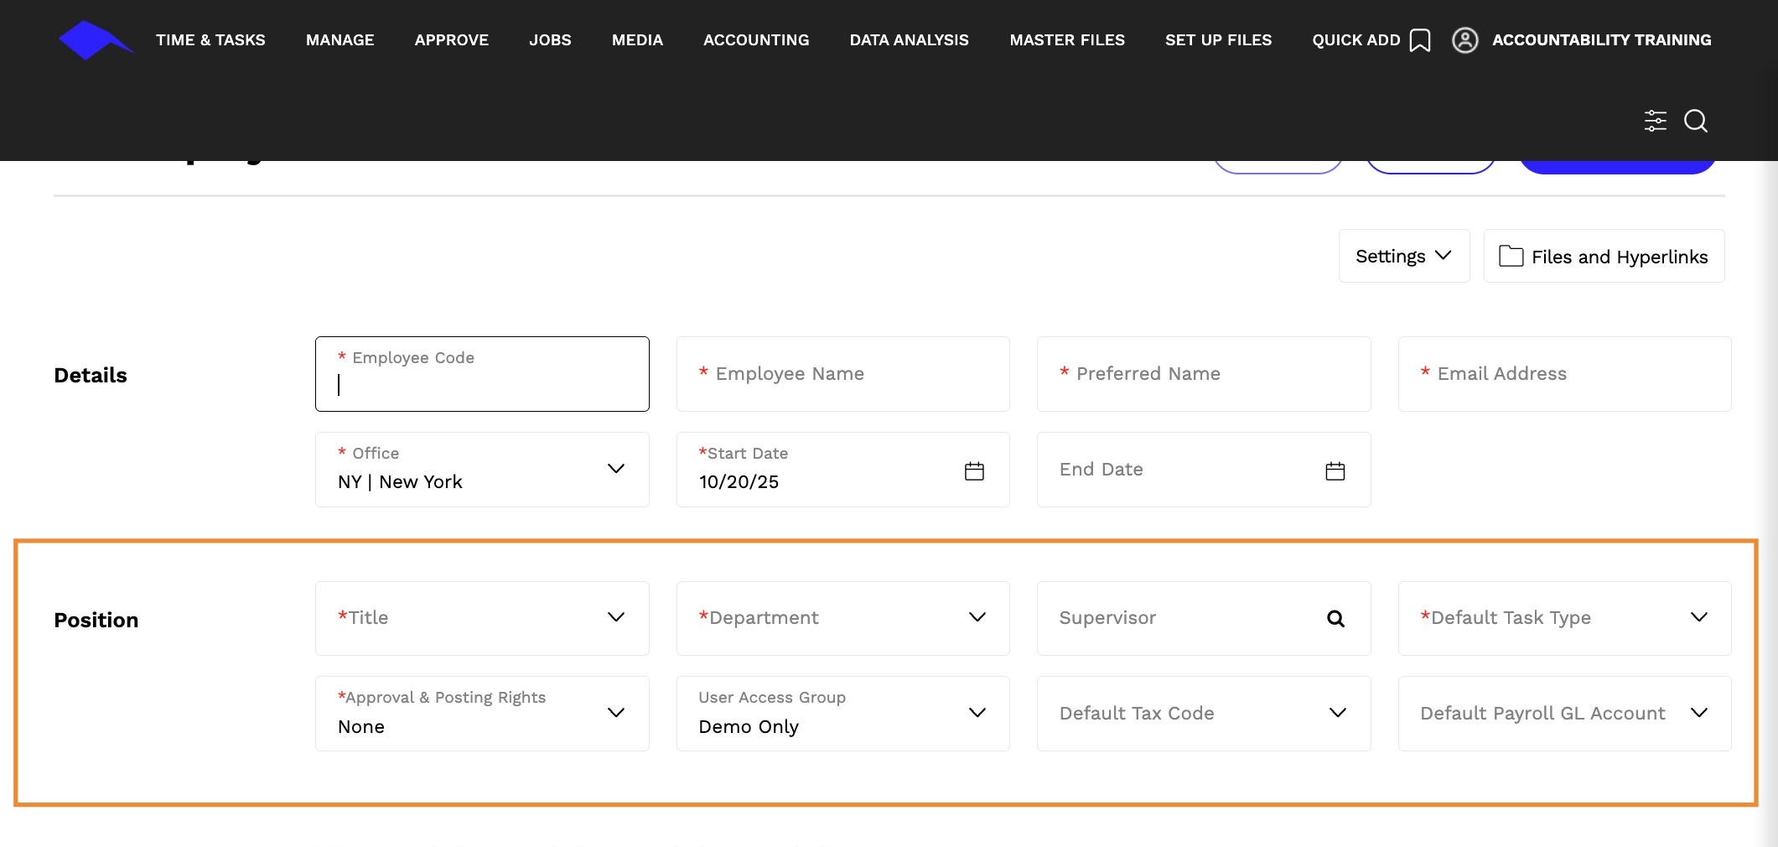Viewport: 1778px width, 847px height.
Task: Expand the Default Tax Code dropdown
Action: point(1204,714)
